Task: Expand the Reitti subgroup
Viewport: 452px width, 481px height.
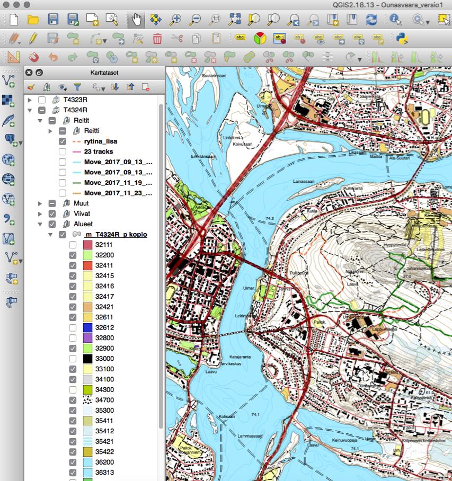Action: pos(50,131)
